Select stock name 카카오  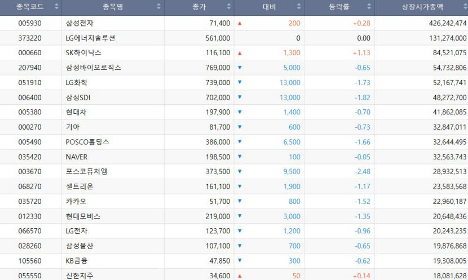(x=76, y=201)
